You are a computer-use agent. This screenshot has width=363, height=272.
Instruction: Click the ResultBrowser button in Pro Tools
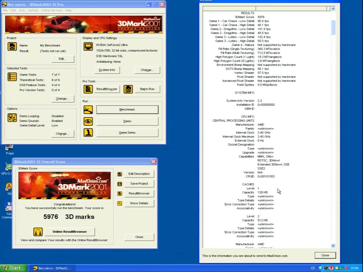point(107,89)
